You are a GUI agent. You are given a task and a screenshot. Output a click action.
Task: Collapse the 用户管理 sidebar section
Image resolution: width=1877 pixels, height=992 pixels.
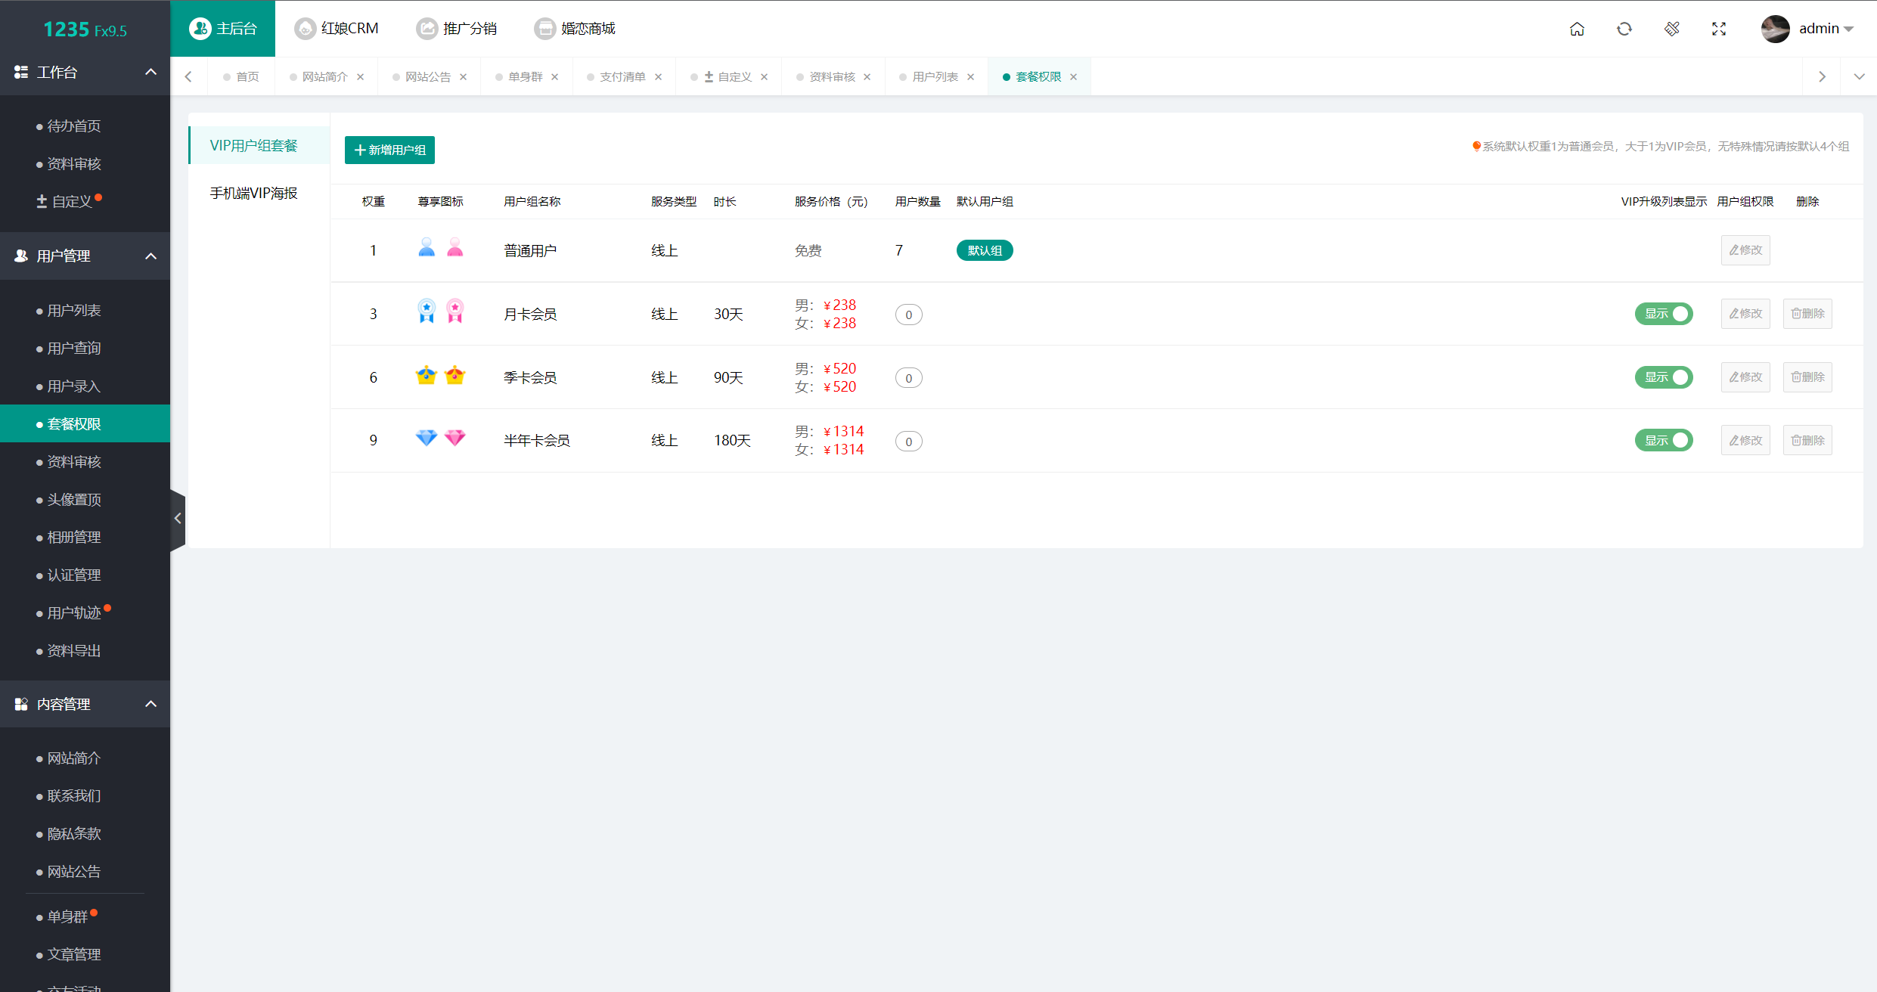150,256
